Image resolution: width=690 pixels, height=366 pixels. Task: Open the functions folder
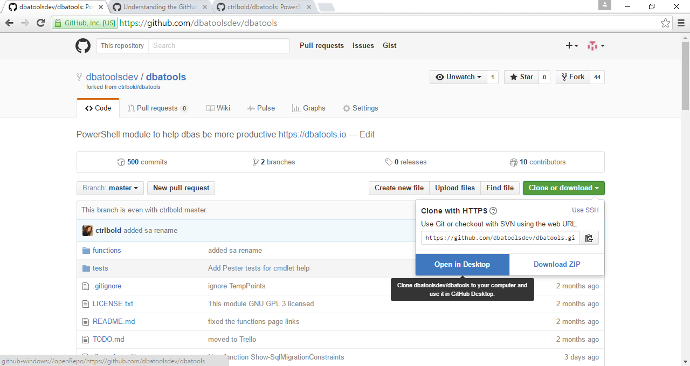point(107,250)
